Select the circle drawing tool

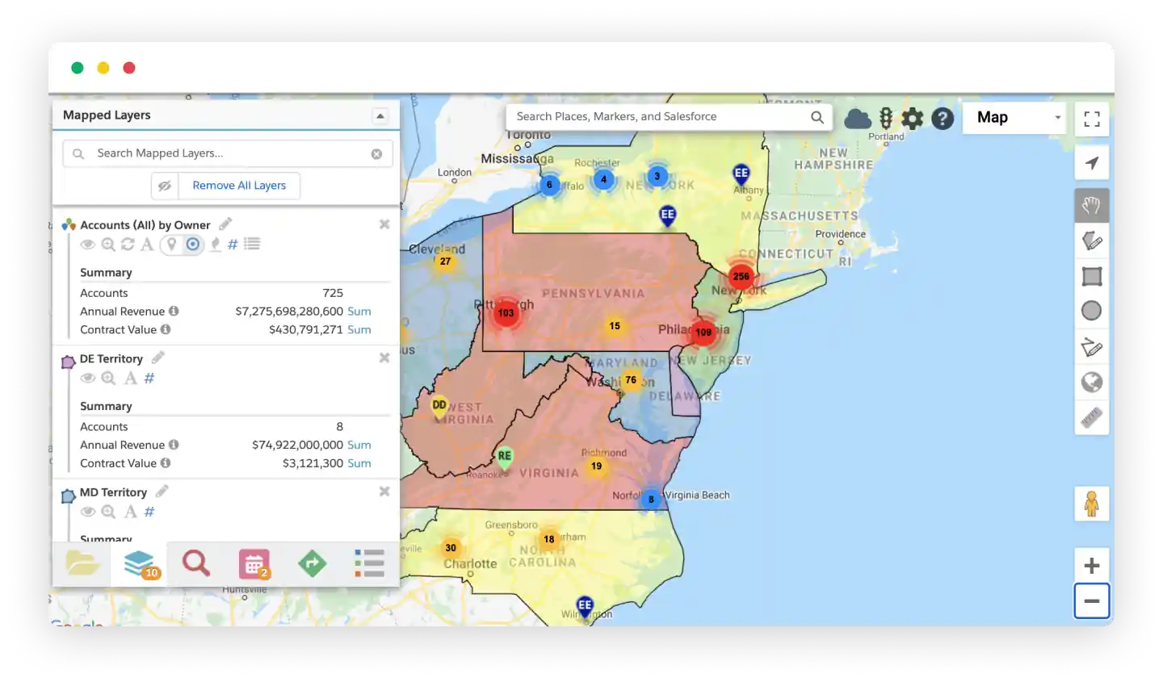(x=1091, y=311)
